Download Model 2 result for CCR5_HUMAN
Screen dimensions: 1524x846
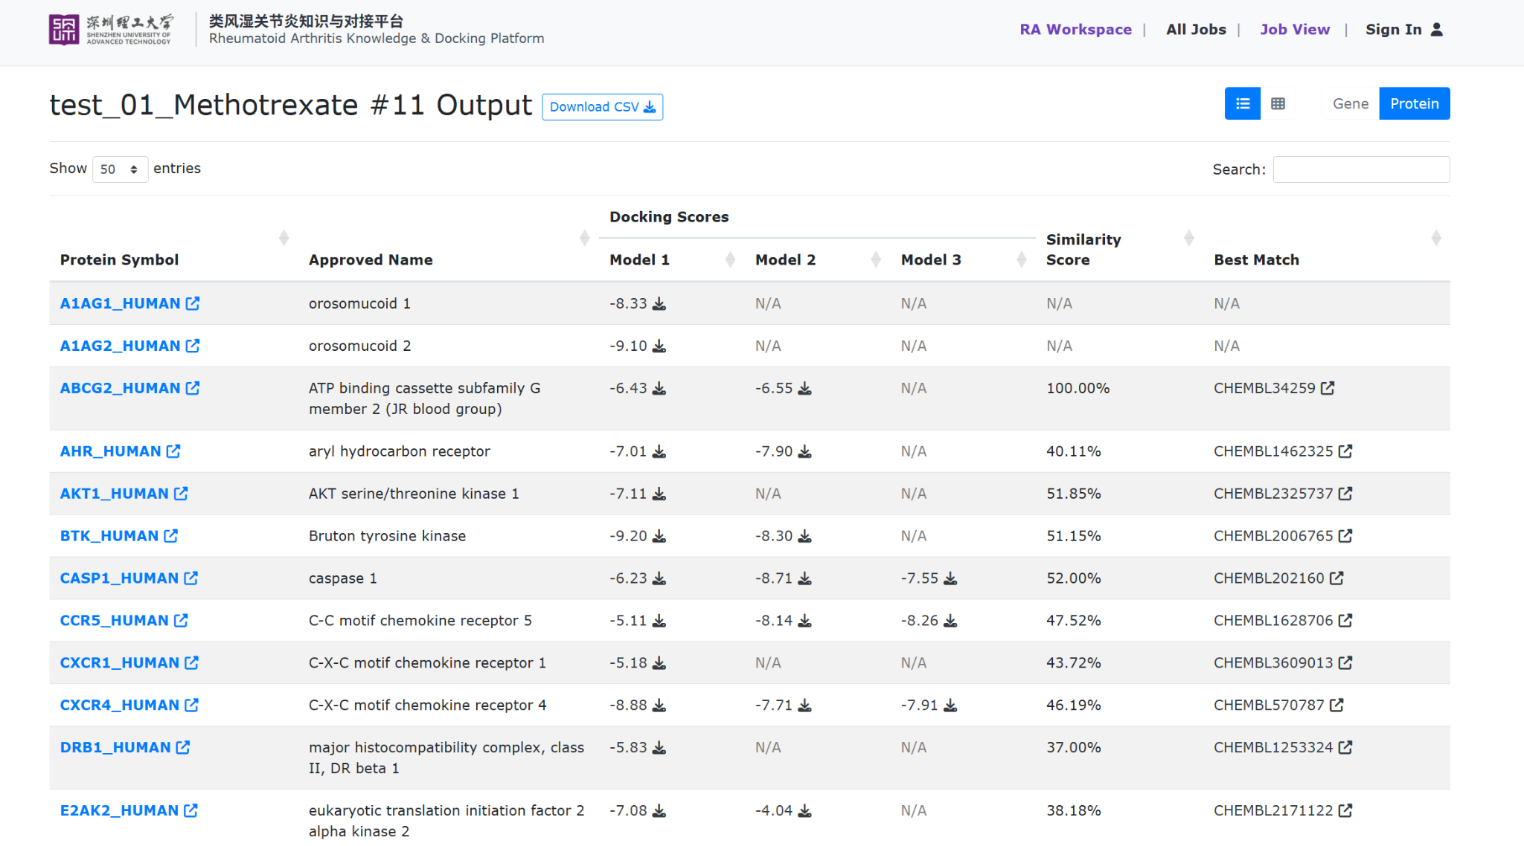(805, 621)
